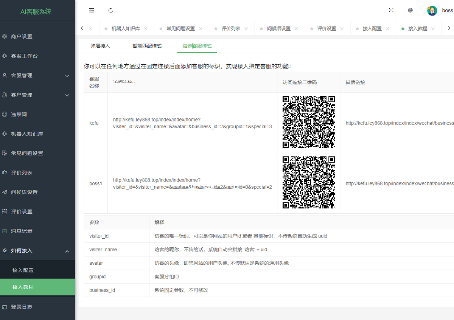Open 消息记录 via its sidebar icon

click(x=5, y=231)
